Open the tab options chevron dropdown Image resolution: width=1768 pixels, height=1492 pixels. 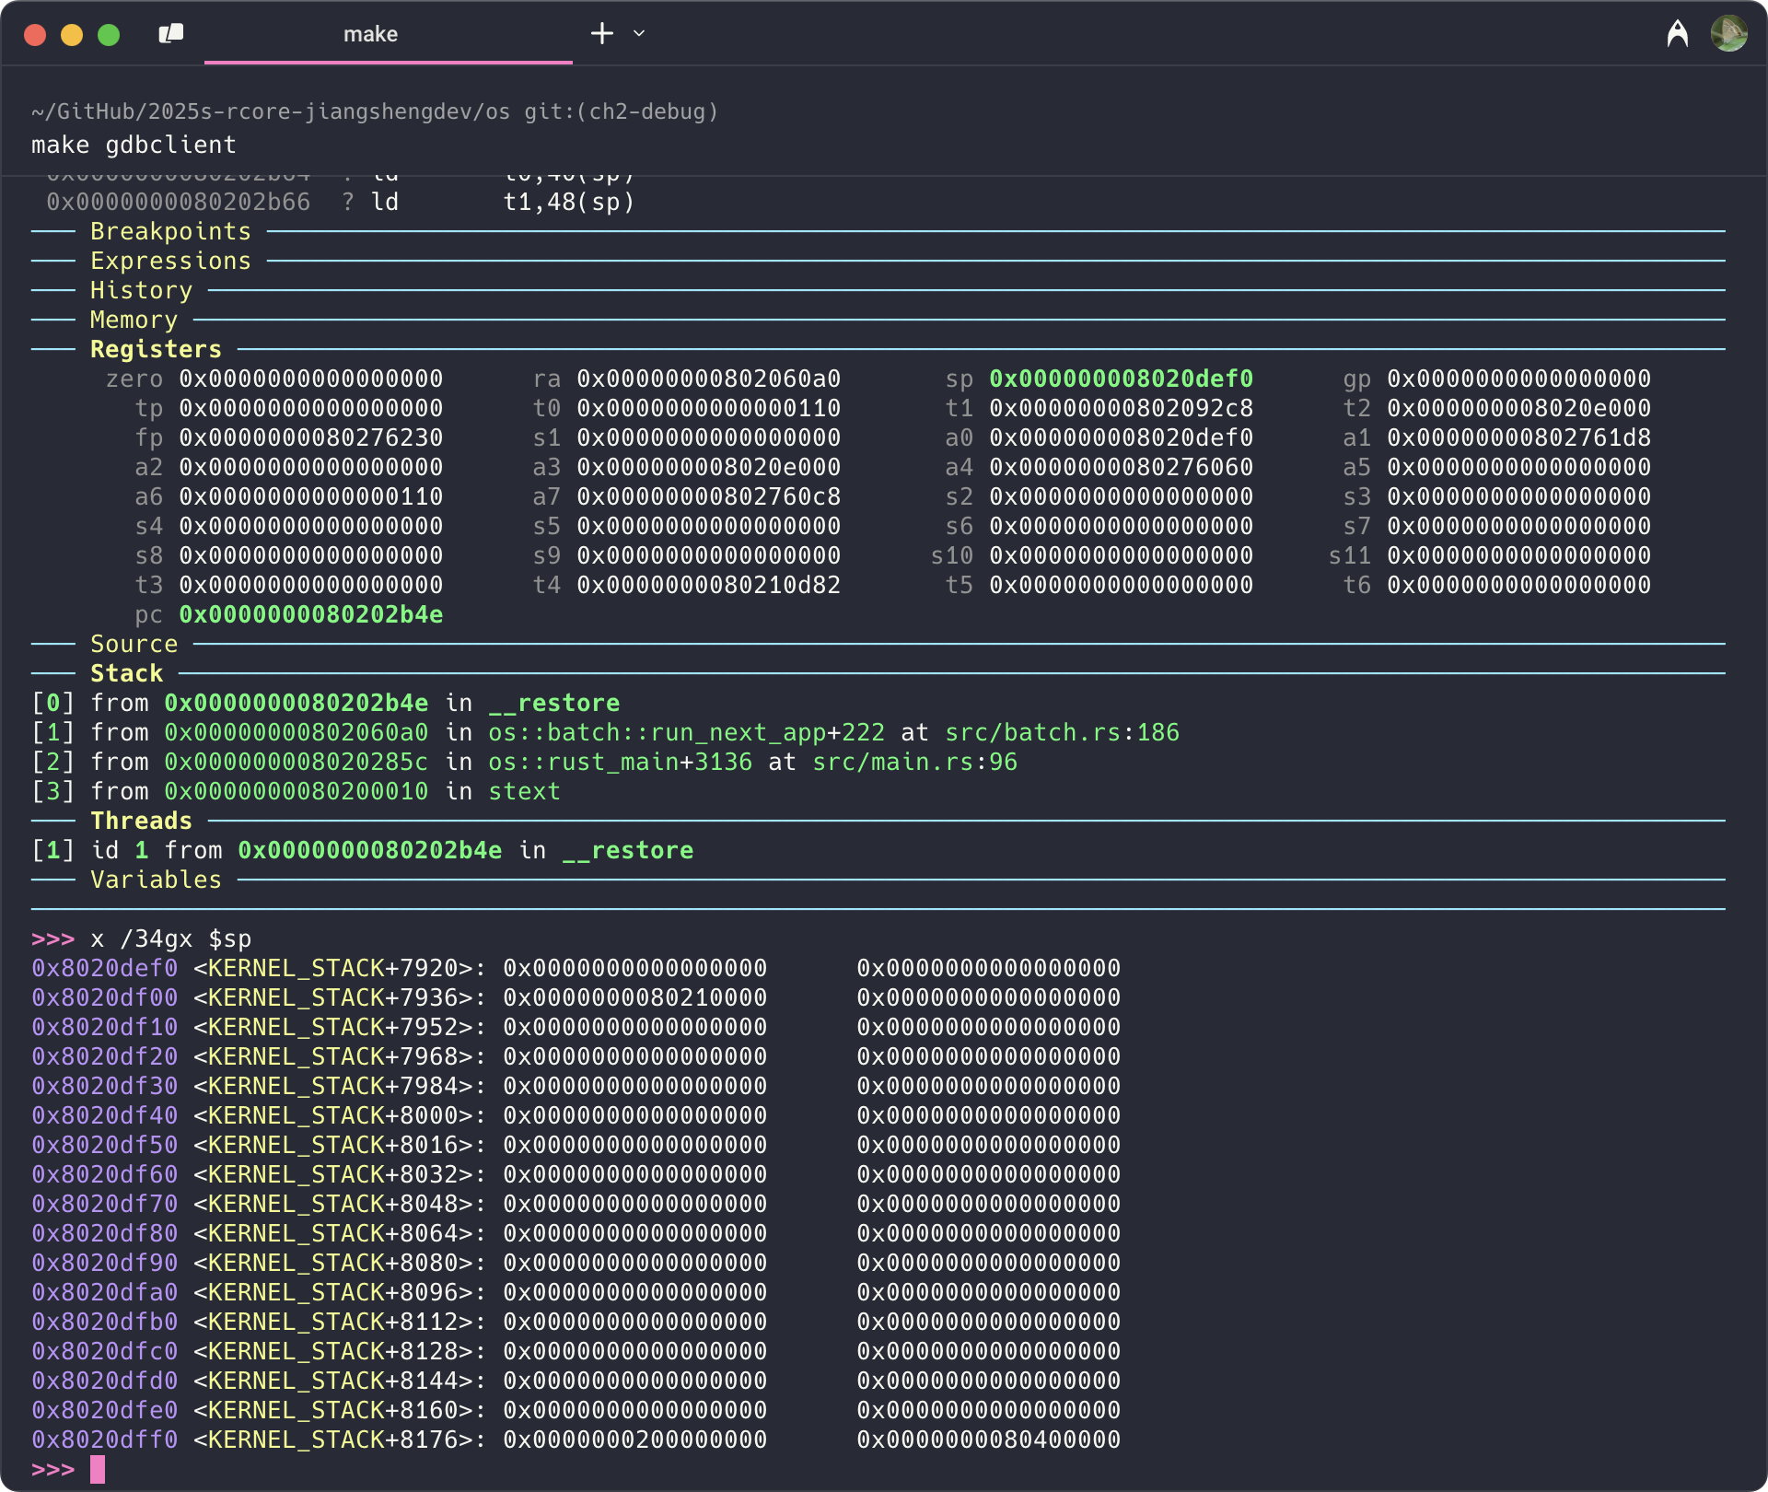639,34
